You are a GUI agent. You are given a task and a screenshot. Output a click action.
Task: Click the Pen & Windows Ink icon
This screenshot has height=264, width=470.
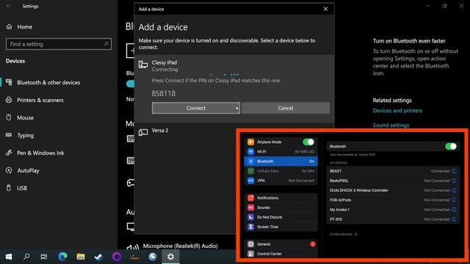[9, 153]
